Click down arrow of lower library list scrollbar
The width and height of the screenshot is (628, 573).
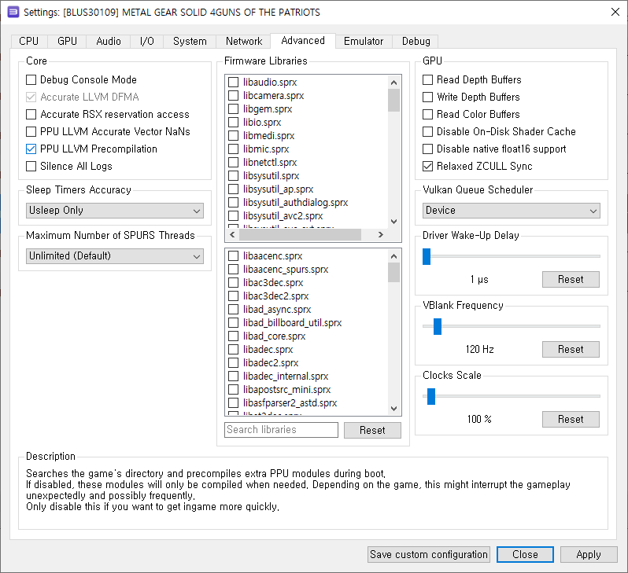point(393,409)
